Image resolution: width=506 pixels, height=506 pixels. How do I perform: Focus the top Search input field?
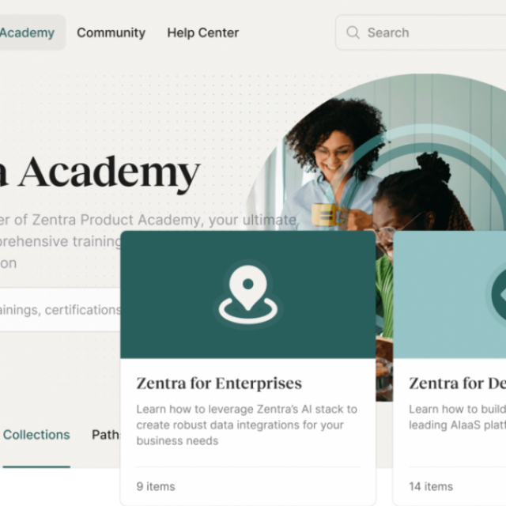coord(421,32)
